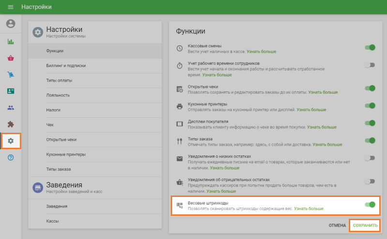The height and width of the screenshot is (239, 387).
Task: Open the integrations puzzle piece icon
Action: 11,124
